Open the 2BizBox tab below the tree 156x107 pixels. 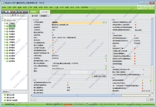point(6,92)
